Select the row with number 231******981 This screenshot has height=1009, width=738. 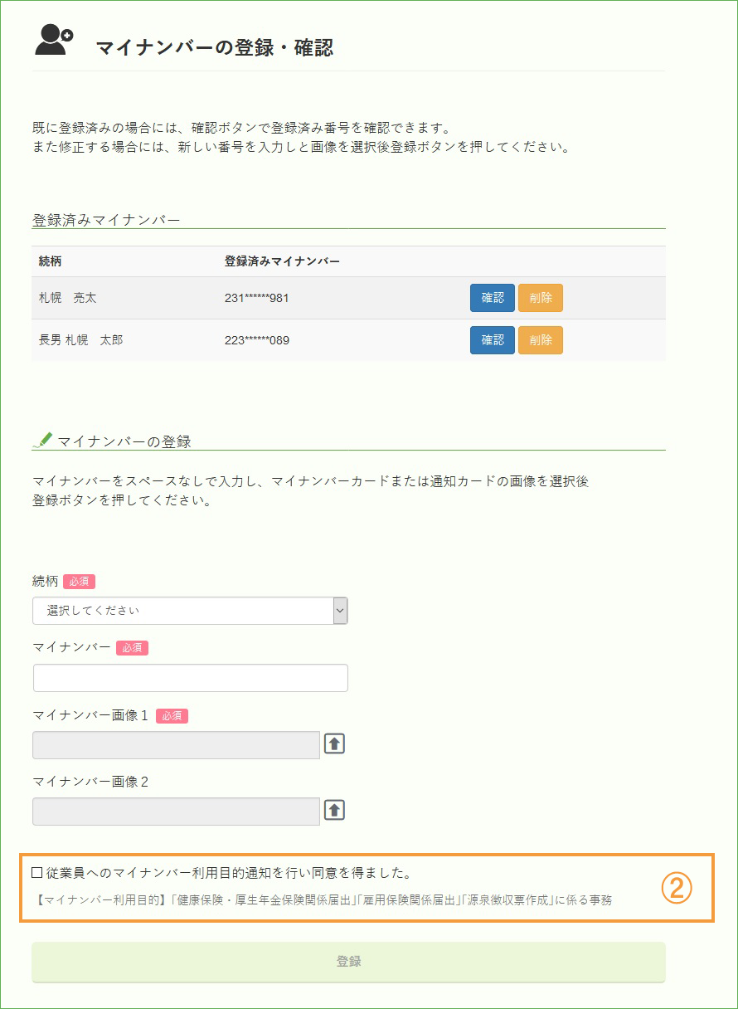[348, 298]
